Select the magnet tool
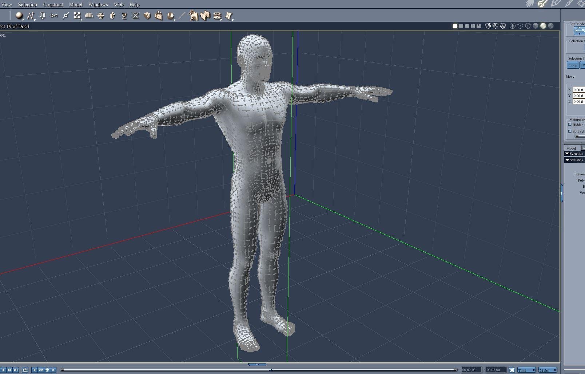The image size is (585, 374). point(42,16)
